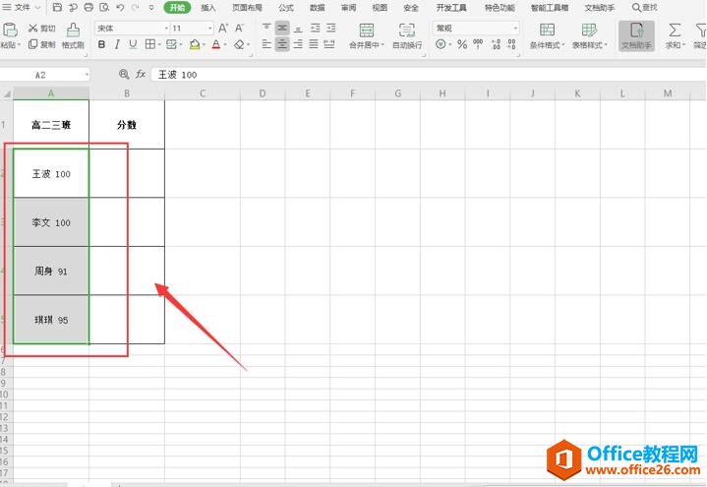This screenshot has height=487, width=707.
Task: Undo the last action
Action: (x=120, y=7)
